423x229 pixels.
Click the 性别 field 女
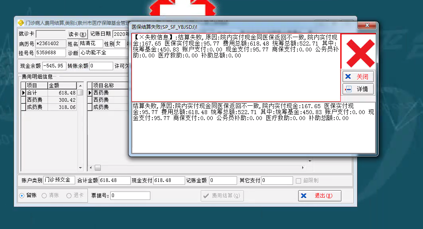point(120,43)
